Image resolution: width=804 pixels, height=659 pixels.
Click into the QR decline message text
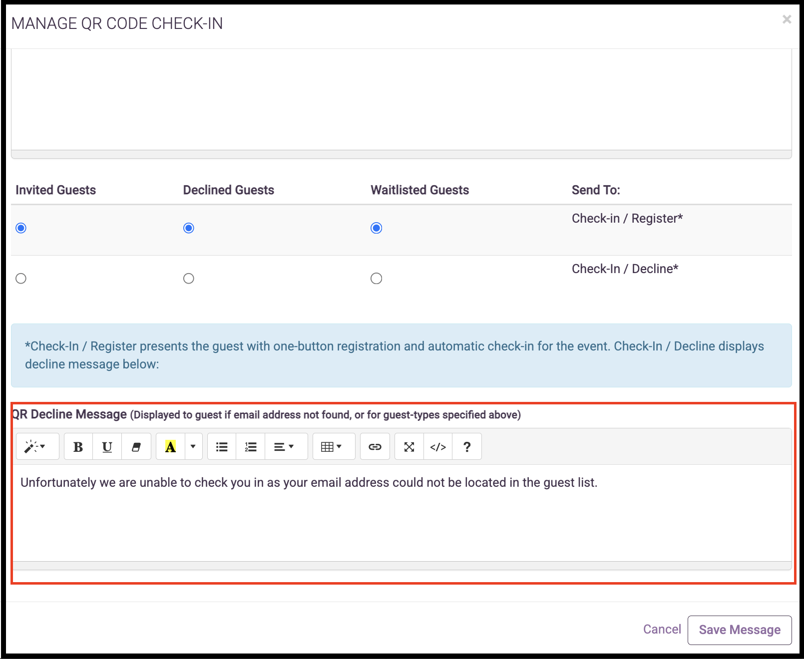point(309,483)
